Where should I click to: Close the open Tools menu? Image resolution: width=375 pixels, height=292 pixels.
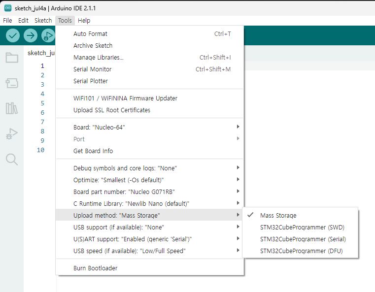click(65, 21)
